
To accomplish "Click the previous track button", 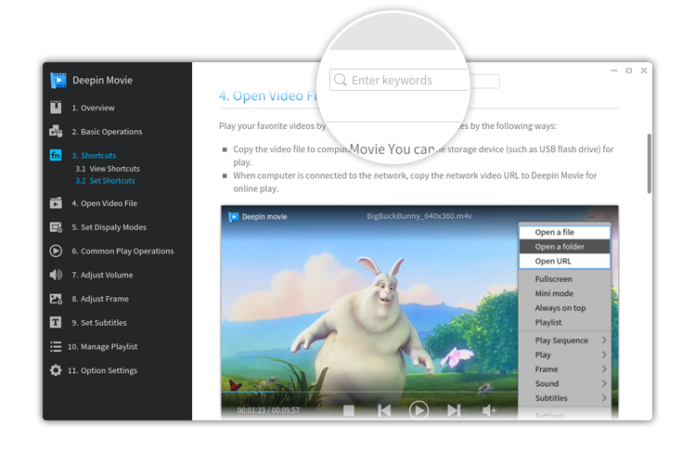I will tap(384, 410).
